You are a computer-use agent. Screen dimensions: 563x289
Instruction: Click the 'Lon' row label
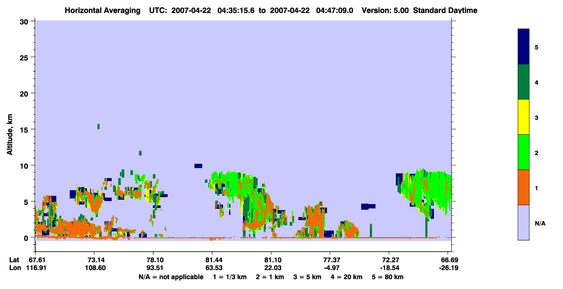(x=15, y=268)
